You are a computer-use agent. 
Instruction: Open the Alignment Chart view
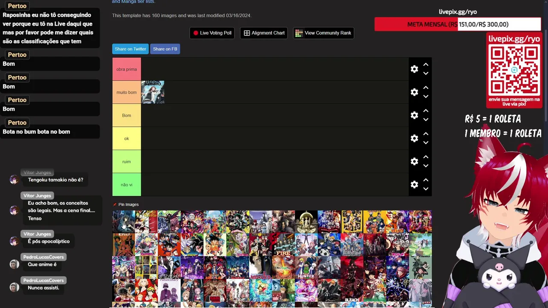pyautogui.click(x=264, y=33)
